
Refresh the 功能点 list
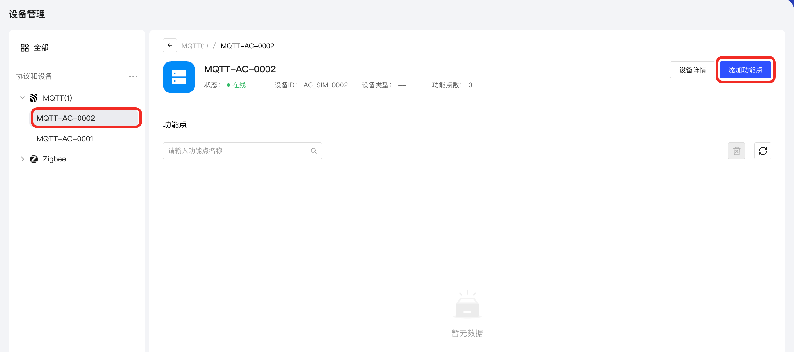tap(763, 151)
